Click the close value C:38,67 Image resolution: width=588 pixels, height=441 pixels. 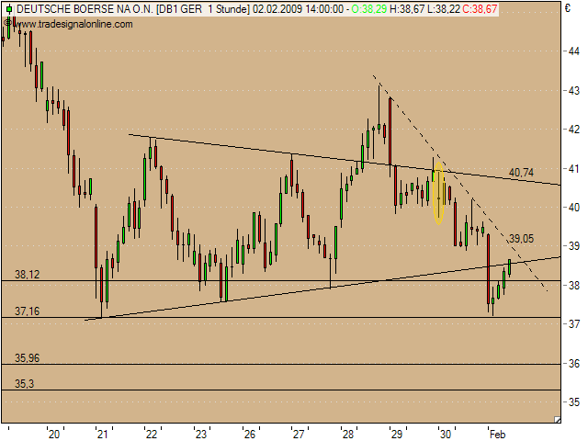click(x=480, y=9)
